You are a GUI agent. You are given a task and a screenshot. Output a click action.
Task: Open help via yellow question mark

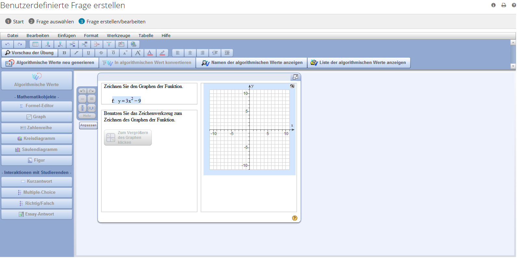(295, 218)
